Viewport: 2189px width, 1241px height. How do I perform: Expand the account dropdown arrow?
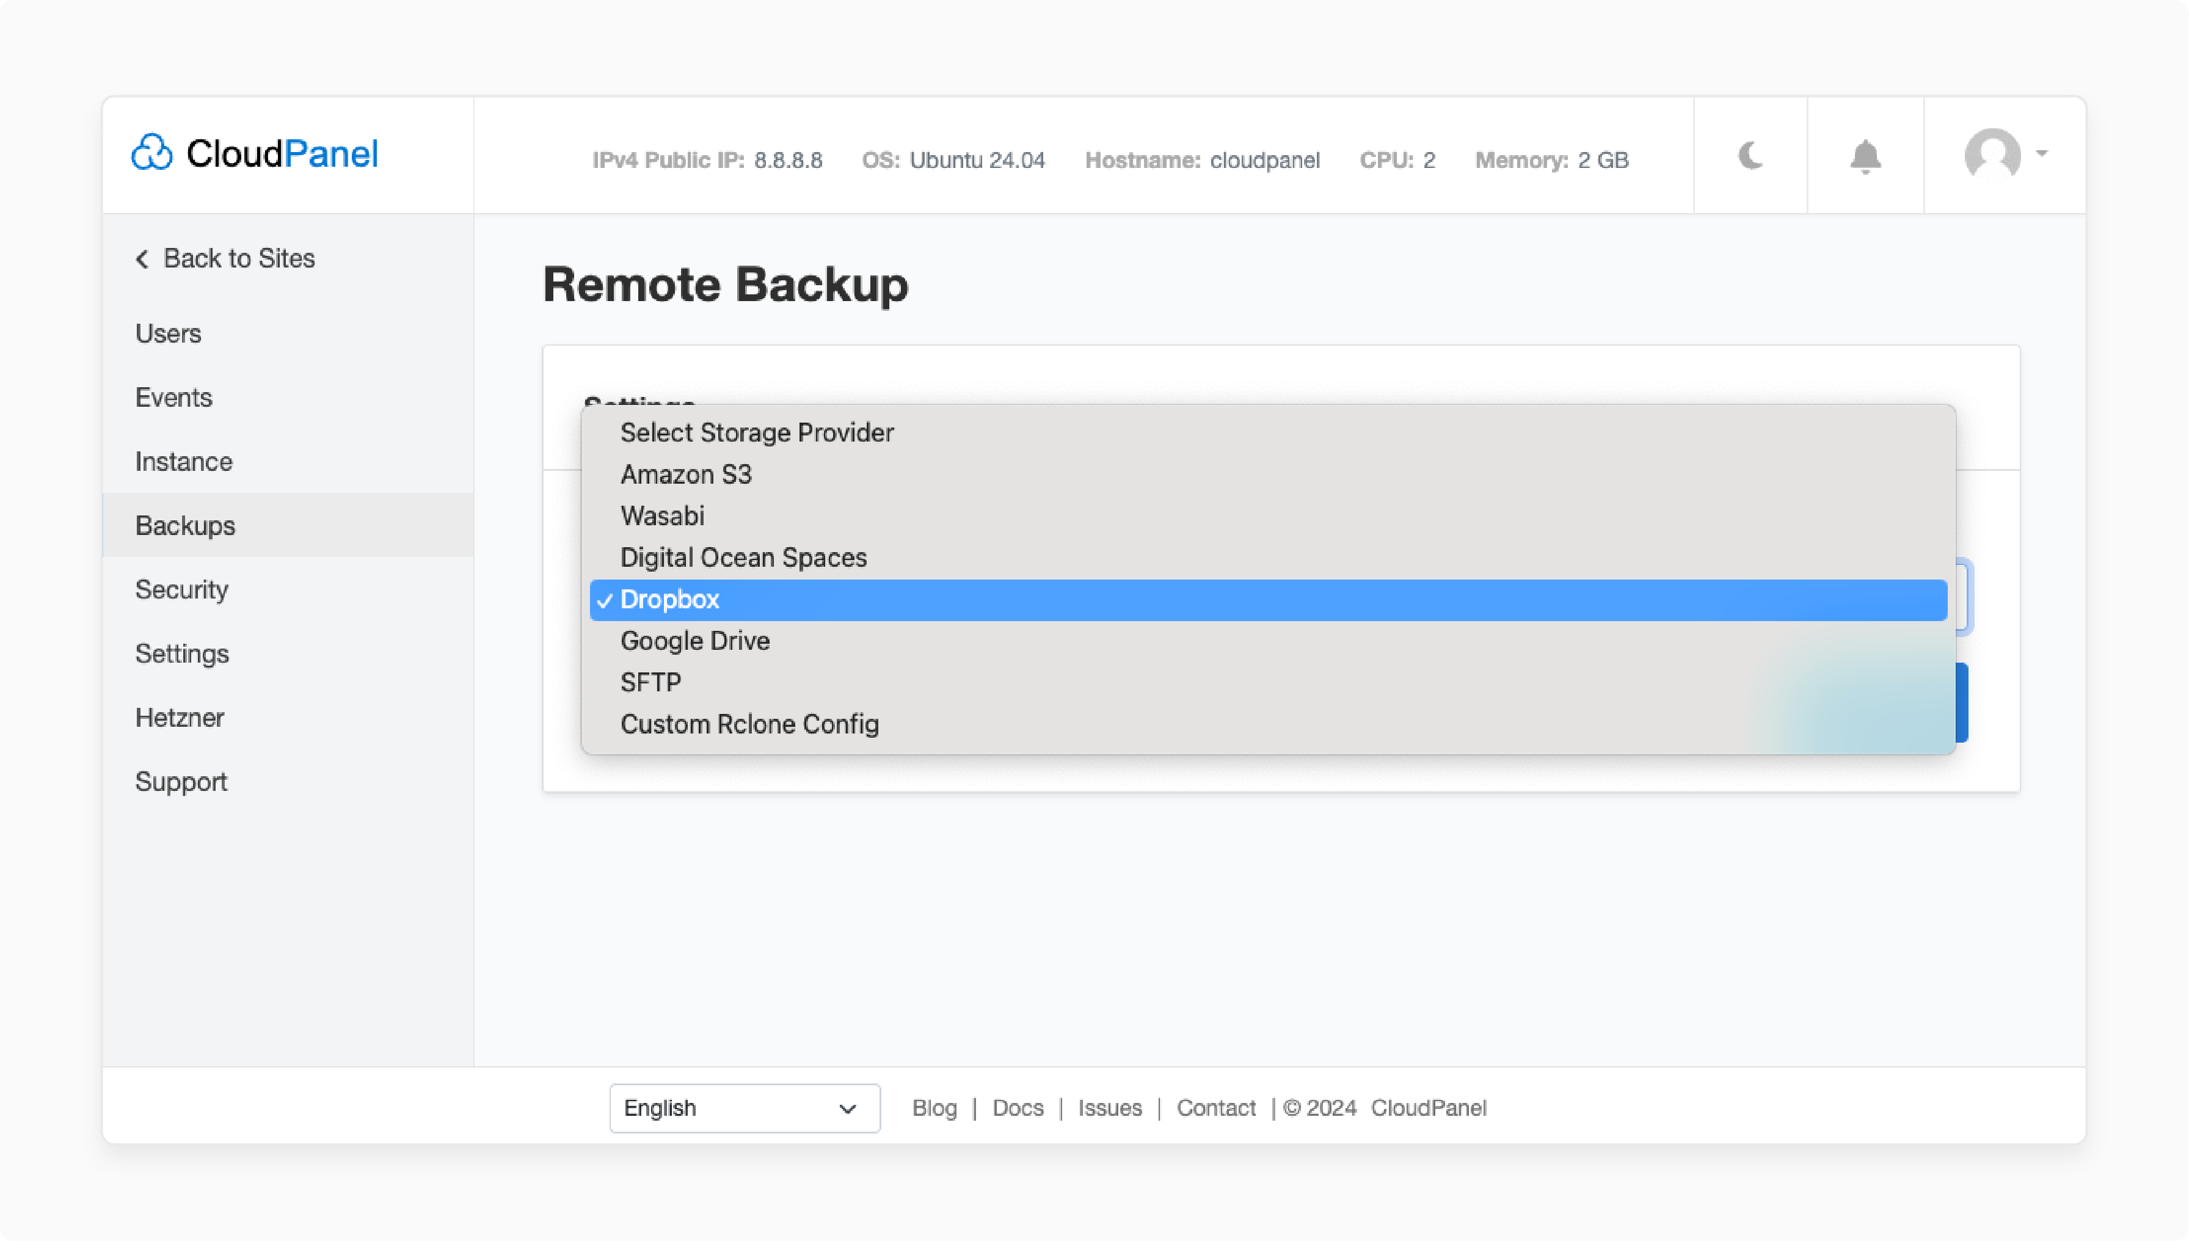(x=2042, y=153)
